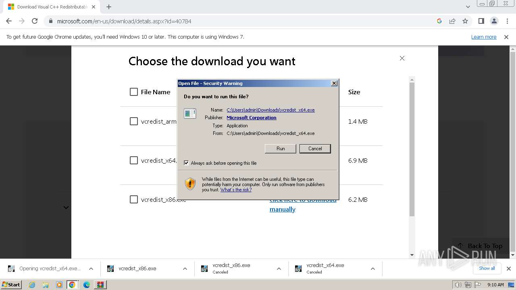Open the What's the risk link

tap(236, 190)
